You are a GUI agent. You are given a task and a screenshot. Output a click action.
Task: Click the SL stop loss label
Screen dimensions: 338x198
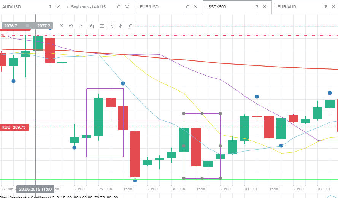coord(4,36)
